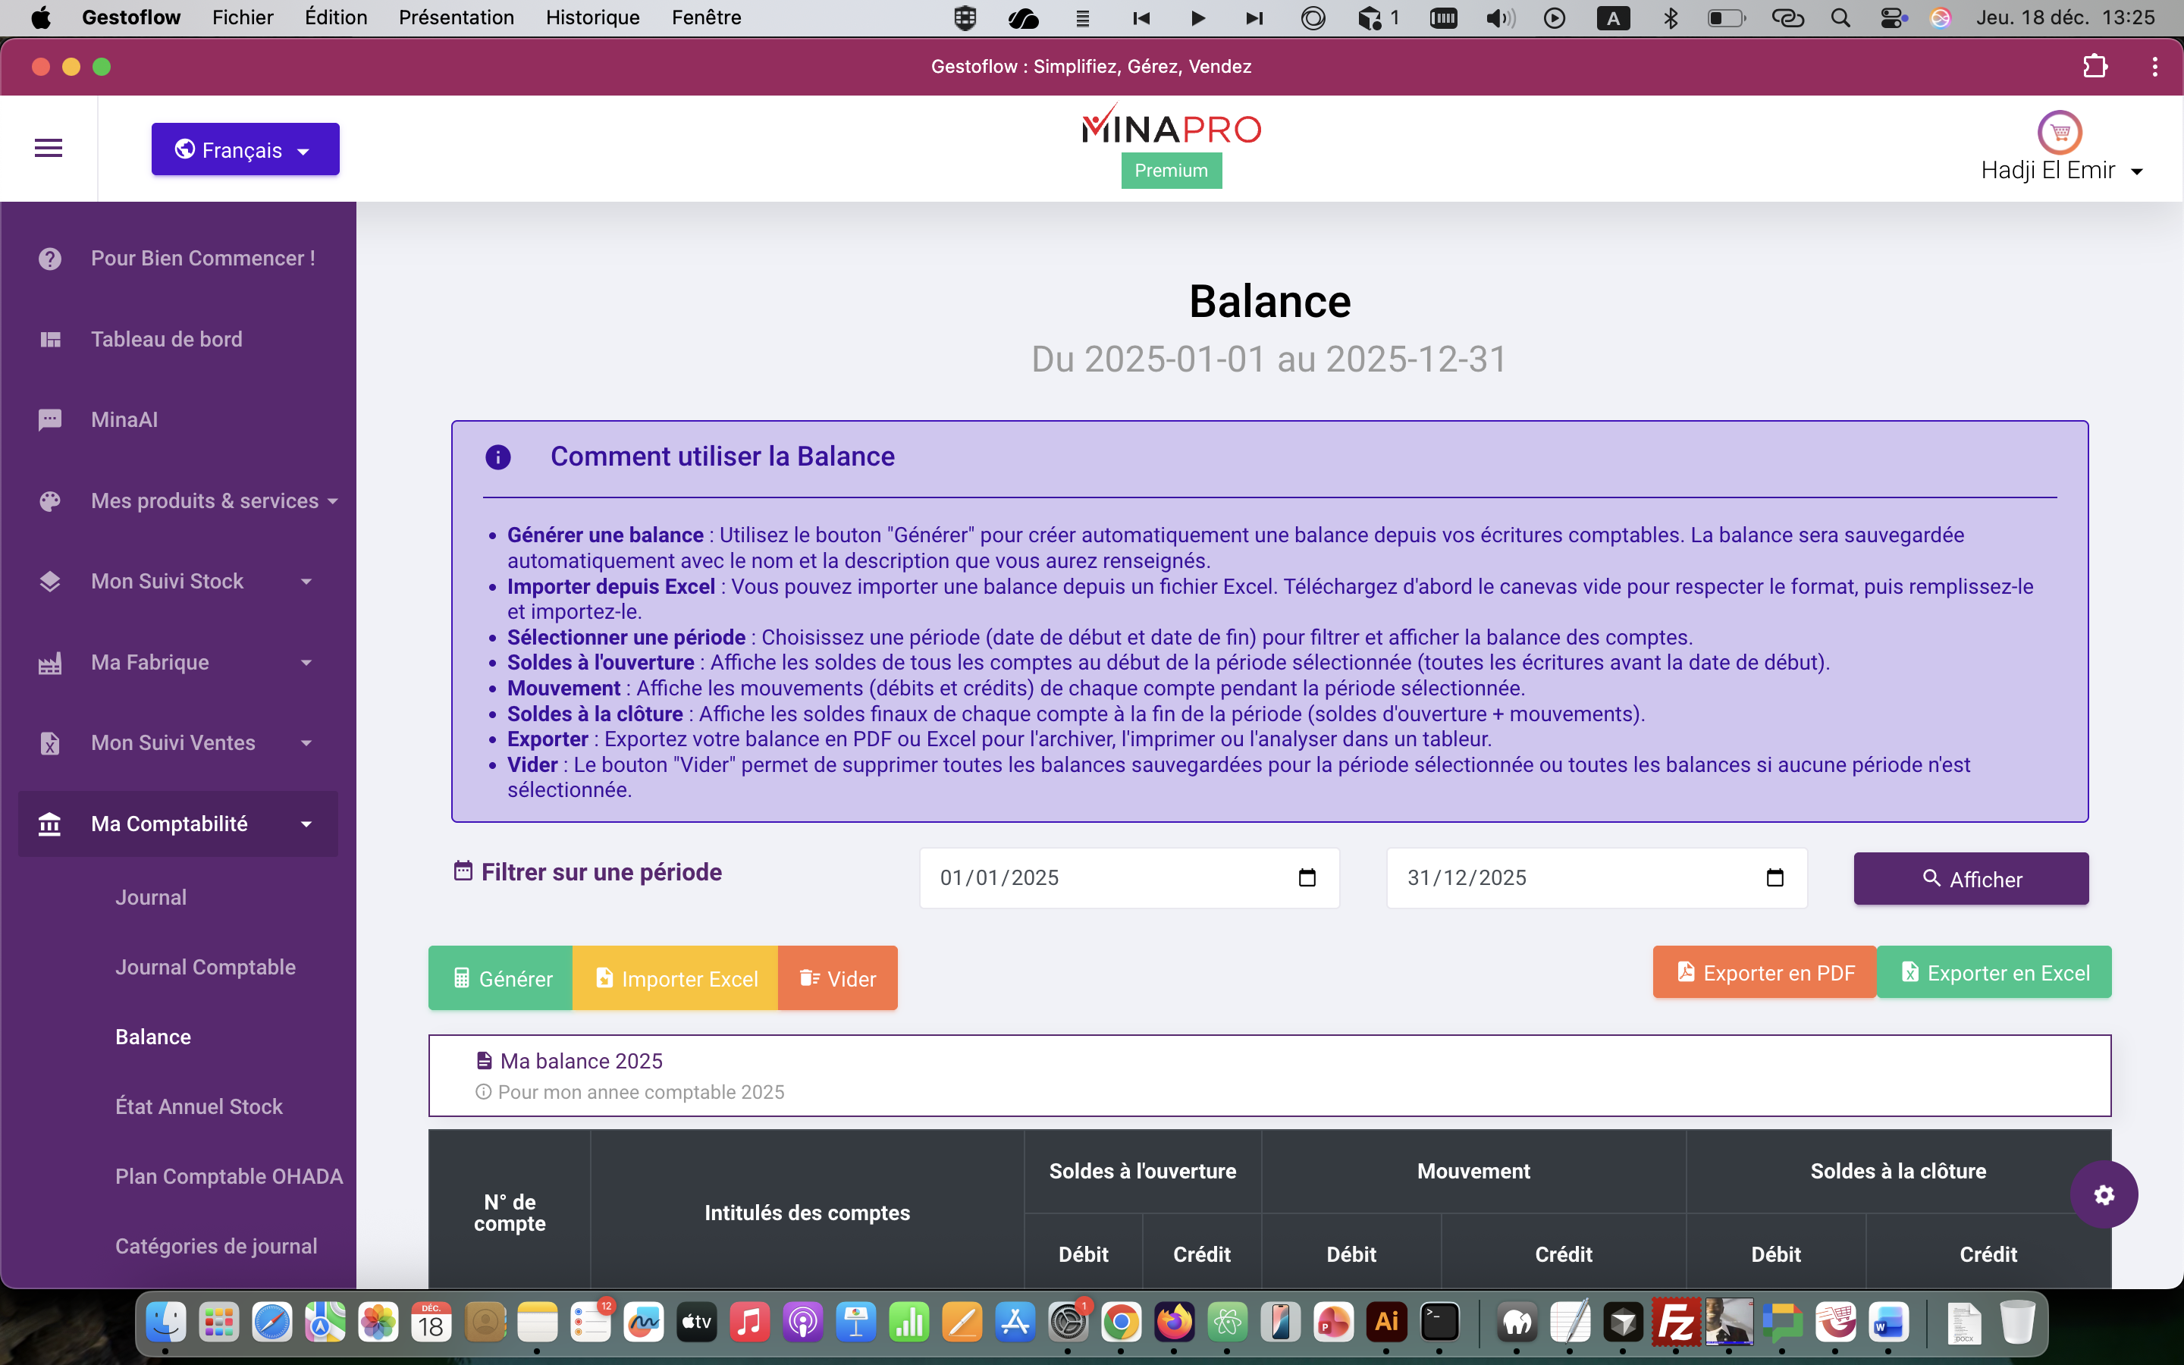Image resolution: width=2184 pixels, height=1365 pixels.
Task: Click the Générer button
Action: point(500,978)
